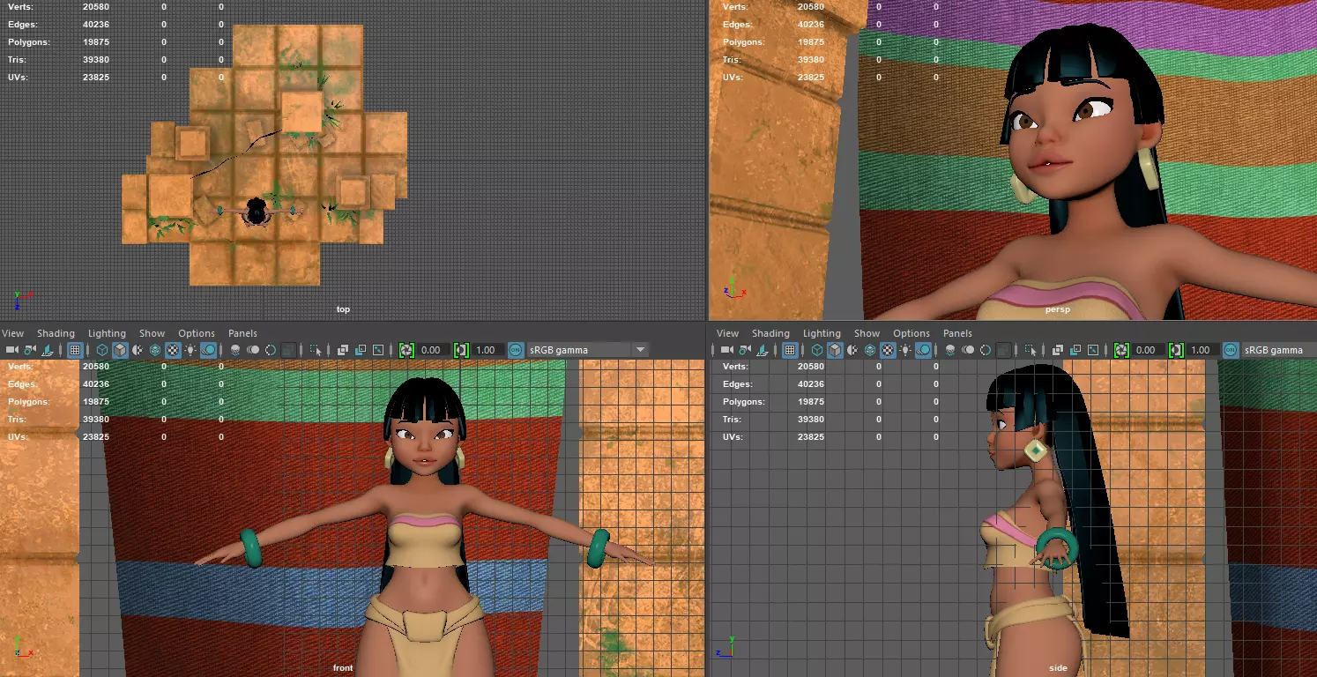Open Panels menu in front panel

242,333
